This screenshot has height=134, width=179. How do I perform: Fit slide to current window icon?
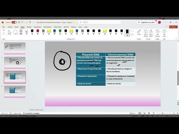(178, 113)
